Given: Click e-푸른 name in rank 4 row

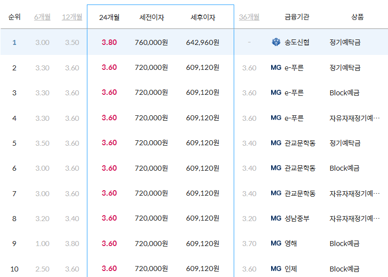Looking at the screenshot, I should pyautogui.click(x=294, y=118).
